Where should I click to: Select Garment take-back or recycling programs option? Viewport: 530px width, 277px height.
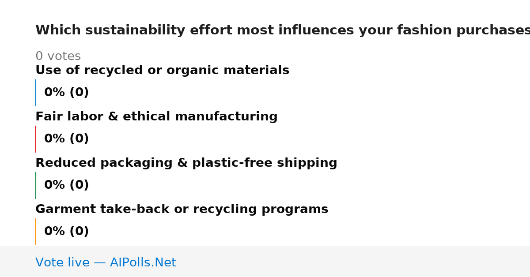pos(182,210)
